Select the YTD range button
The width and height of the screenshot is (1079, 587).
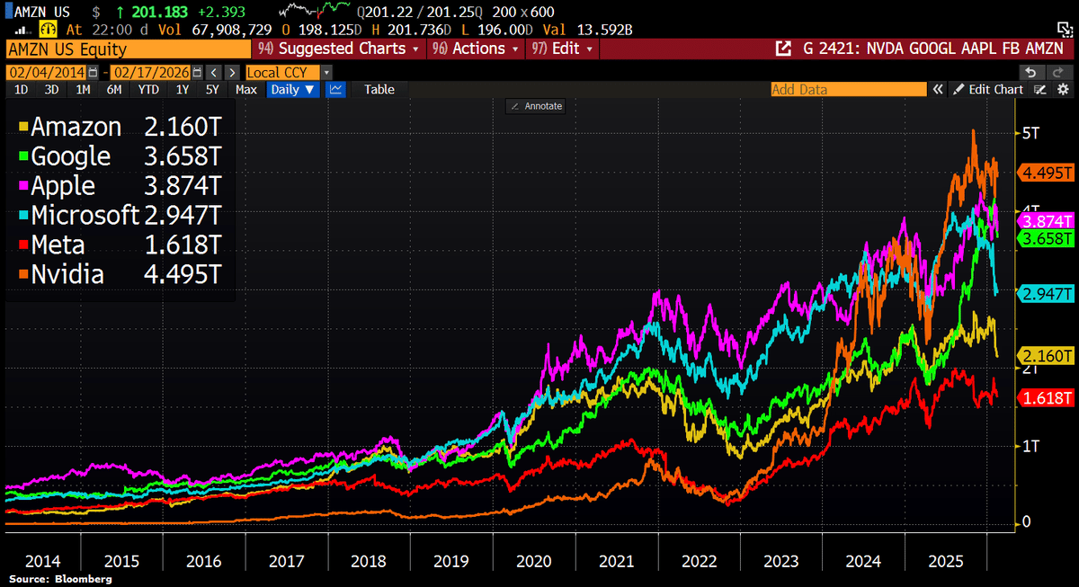(x=146, y=90)
